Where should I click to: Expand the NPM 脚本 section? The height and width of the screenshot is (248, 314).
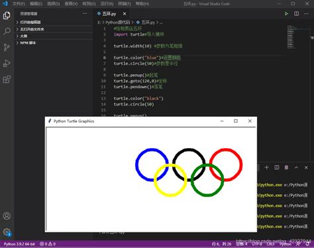coord(54,43)
